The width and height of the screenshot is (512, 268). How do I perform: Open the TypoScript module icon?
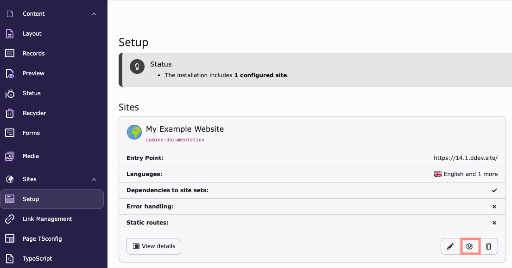tap(9, 258)
